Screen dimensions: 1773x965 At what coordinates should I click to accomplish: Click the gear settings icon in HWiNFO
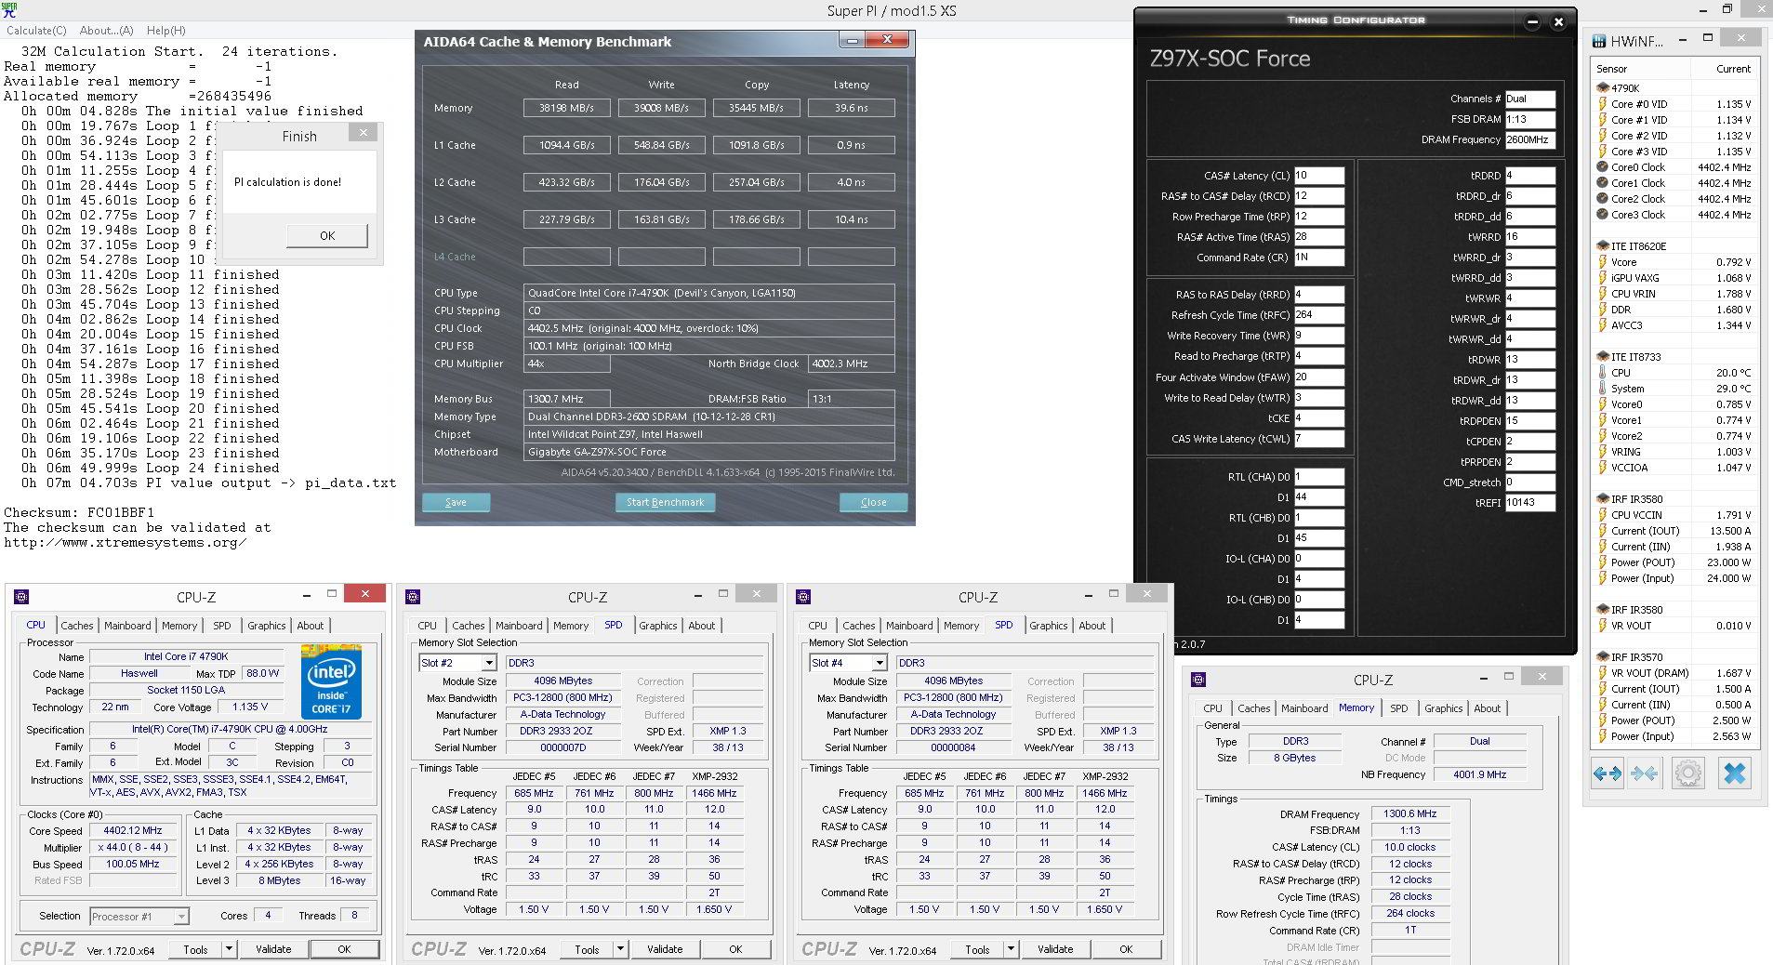1688,773
